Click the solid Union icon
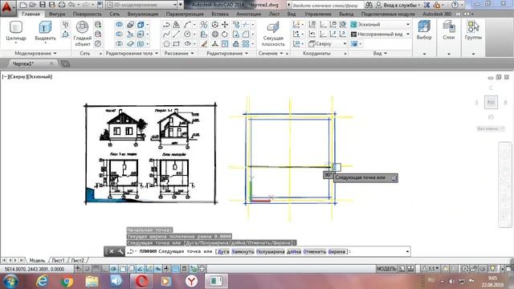The height and width of the screenshot is (289, 514). (x=120, y=25)
